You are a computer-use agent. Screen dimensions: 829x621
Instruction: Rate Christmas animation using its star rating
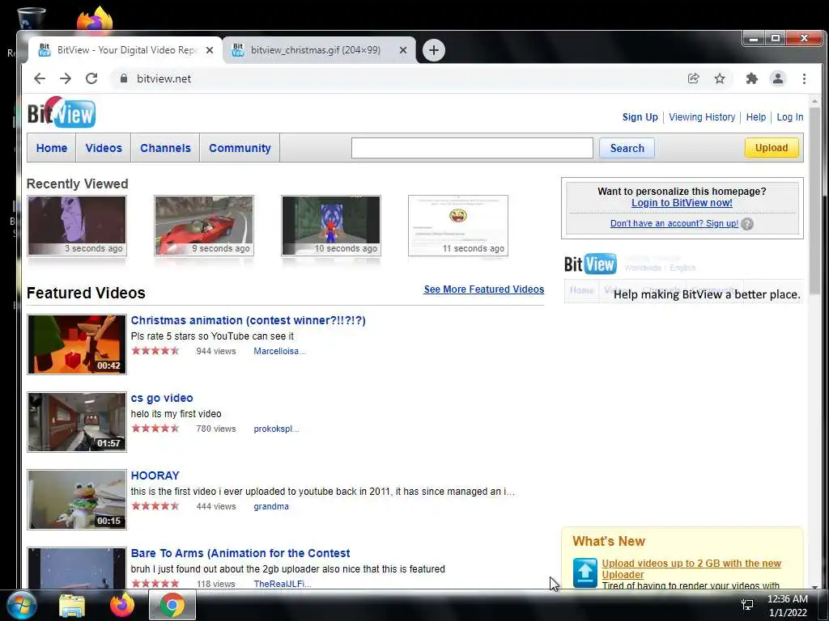tap(155, 351)
